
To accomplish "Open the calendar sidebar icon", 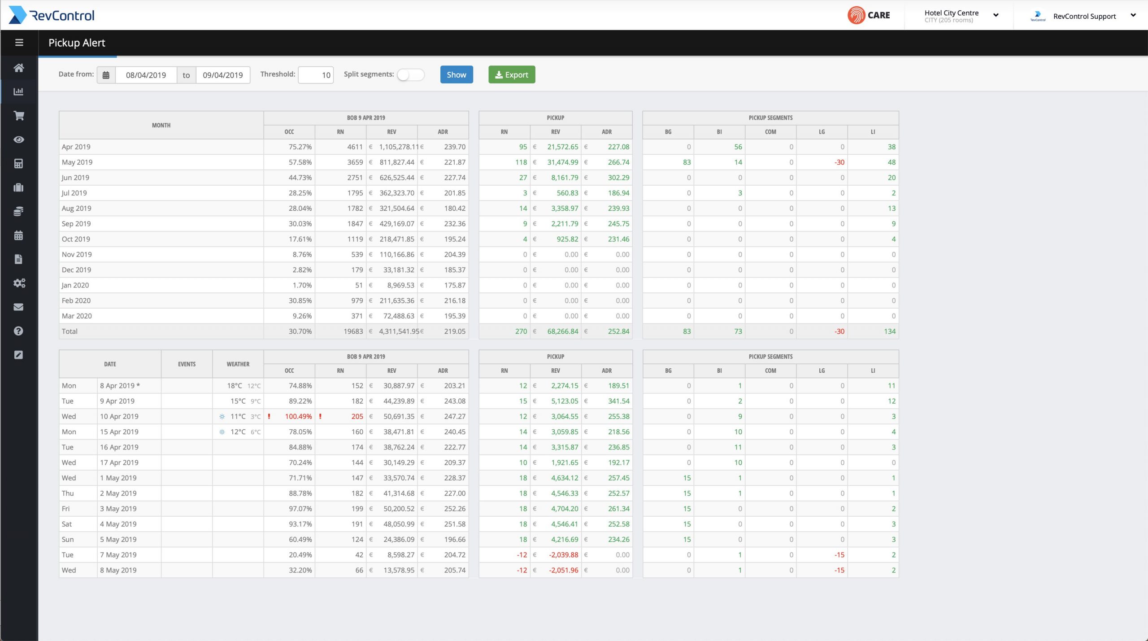I will [x=19, y=235].
